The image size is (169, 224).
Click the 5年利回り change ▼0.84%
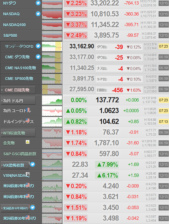76,197
